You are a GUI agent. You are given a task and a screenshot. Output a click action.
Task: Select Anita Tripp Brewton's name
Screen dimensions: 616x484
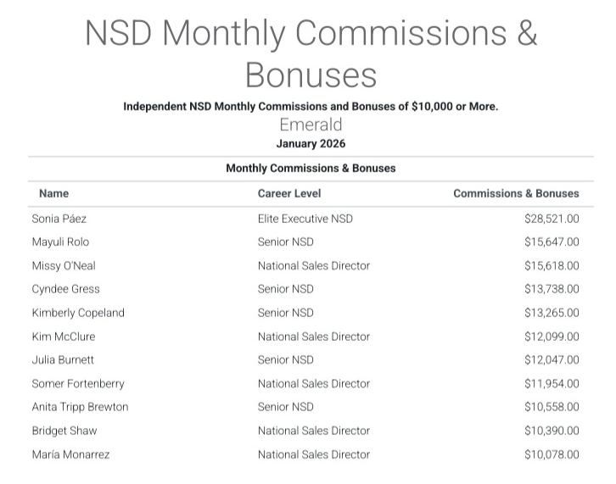click(x=80, y=407)
